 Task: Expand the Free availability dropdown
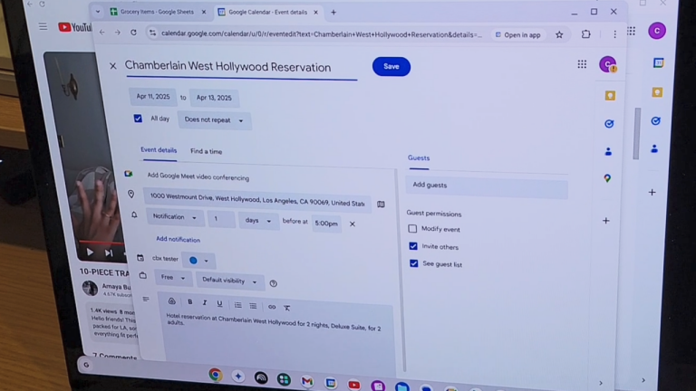173,278
